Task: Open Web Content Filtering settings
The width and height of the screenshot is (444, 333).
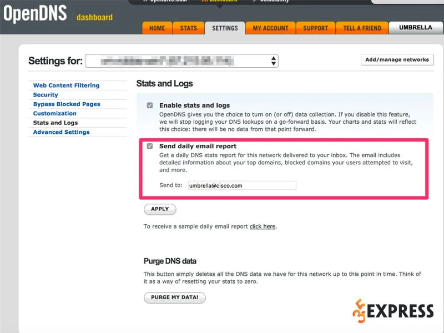Action: click(66, 85)
